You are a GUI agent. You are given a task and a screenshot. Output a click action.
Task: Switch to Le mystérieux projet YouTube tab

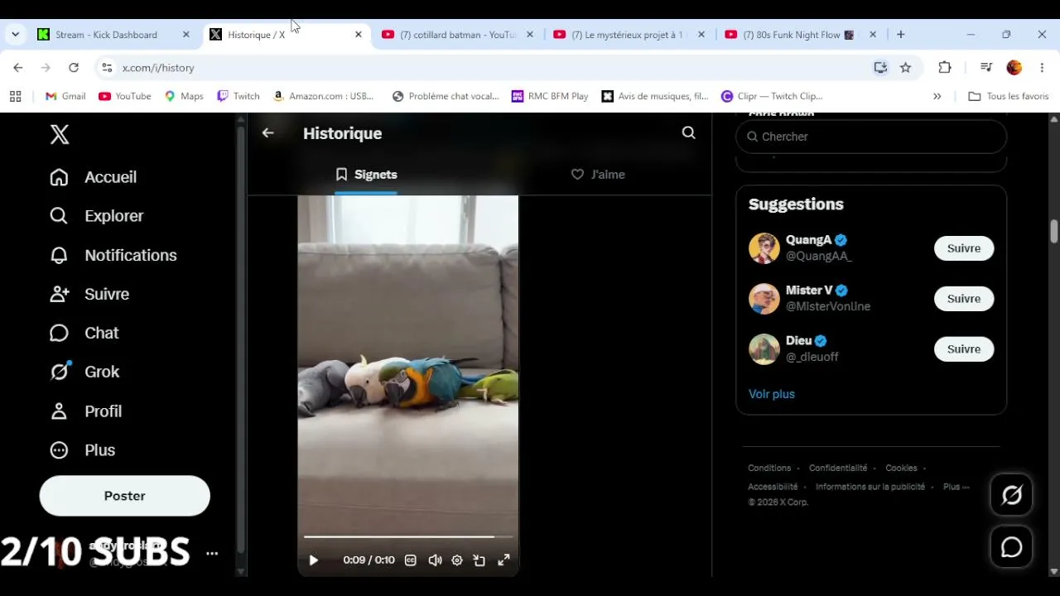(628, 35)
